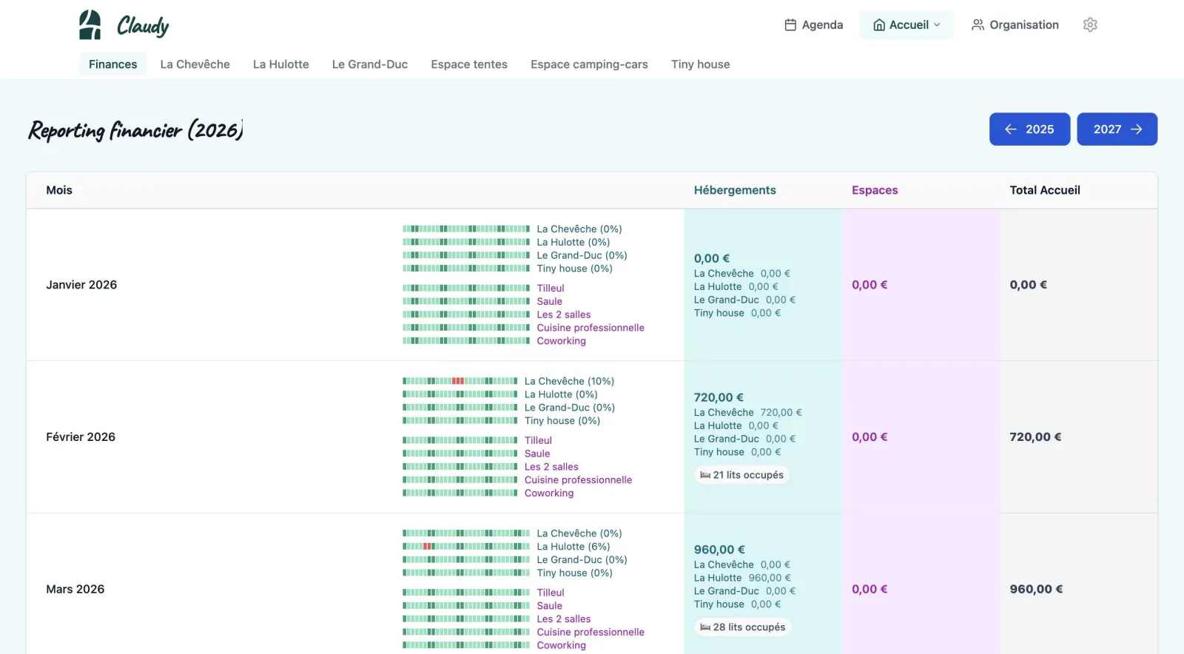
Task: Open settings via the gear icon
Action: coord(1090,24)
